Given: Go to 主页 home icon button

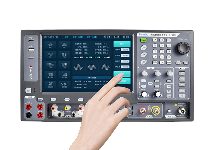Looking at the screenshot, I should point(117,37).
